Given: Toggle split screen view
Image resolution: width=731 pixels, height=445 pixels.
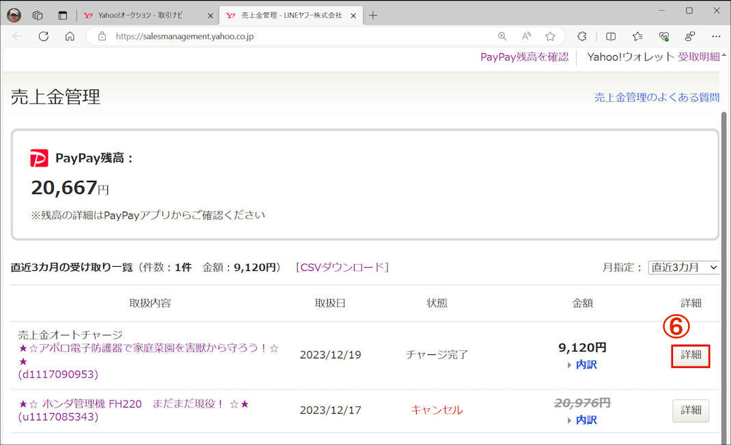Looking at the screenshot, I should pyautogui.click(x=611, y=36).
